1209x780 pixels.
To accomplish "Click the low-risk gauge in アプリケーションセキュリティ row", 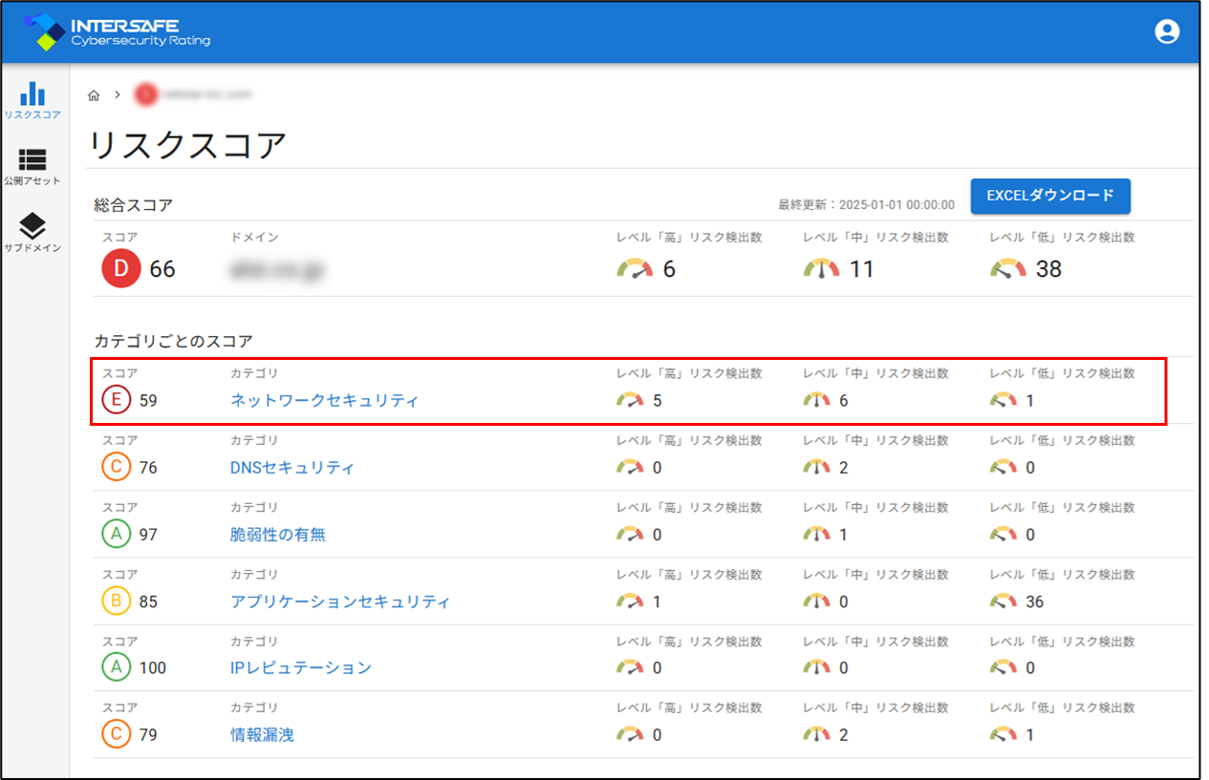I will pos(1004,601).
